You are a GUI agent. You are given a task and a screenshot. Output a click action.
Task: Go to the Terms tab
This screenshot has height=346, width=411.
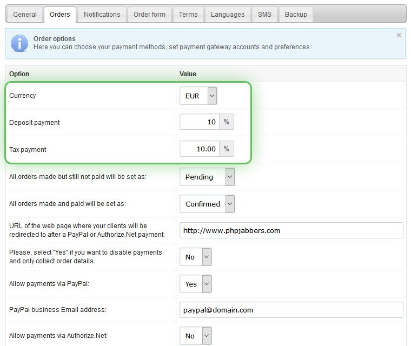coord(188,15)
